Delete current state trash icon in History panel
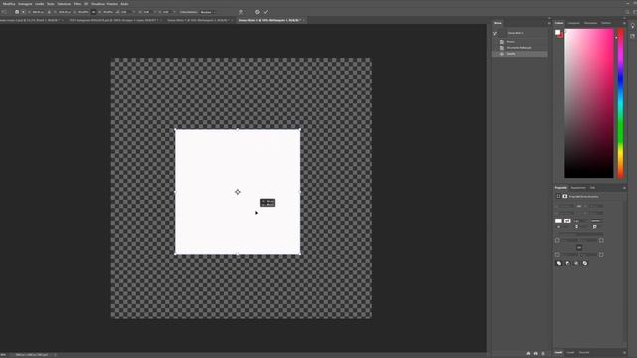 pyautogui.click(x=543, y=354)
